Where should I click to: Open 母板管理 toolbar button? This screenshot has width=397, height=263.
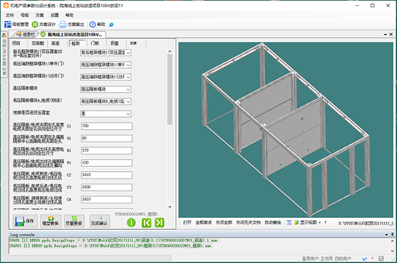pyautogui.click(x=17, y=25)
